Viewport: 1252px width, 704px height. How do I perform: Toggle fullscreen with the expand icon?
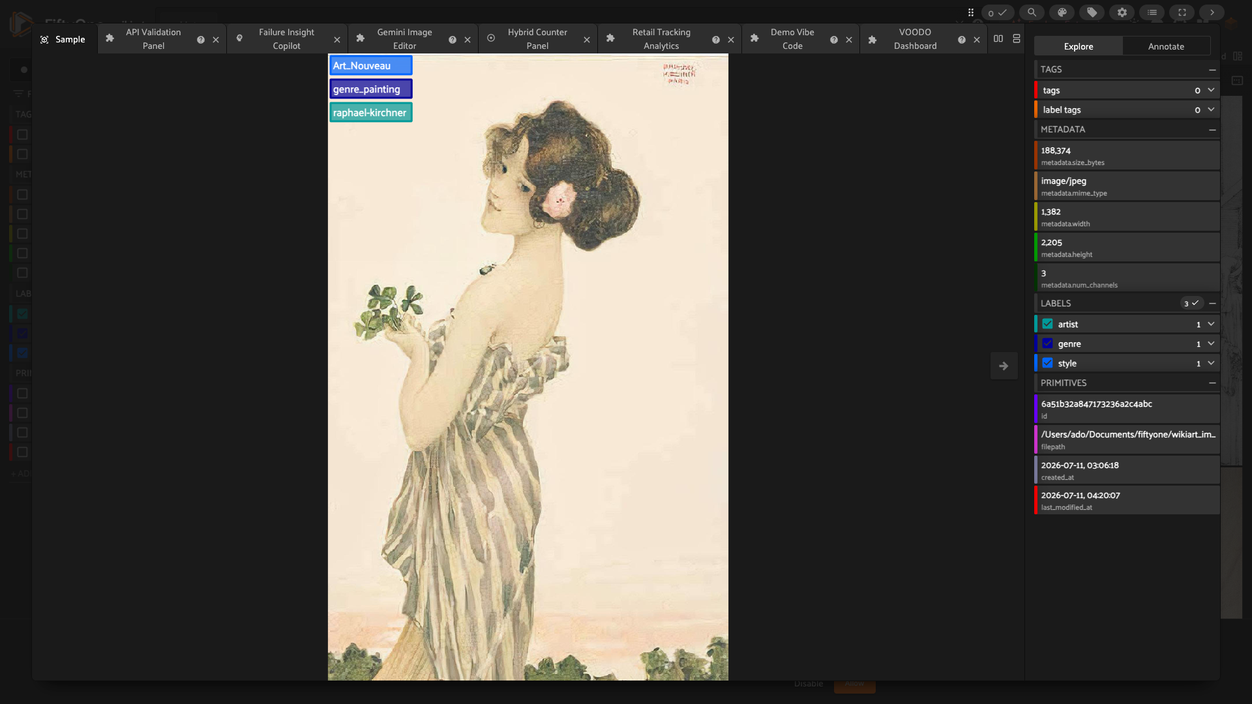point(1182,12)
